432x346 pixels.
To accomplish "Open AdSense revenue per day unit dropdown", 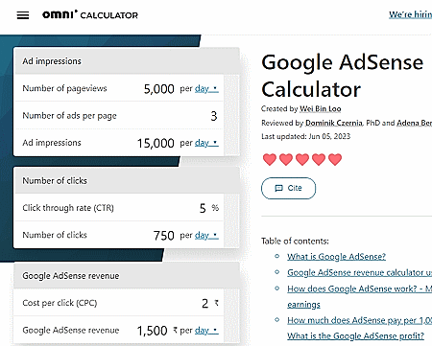I will [206, 330].
